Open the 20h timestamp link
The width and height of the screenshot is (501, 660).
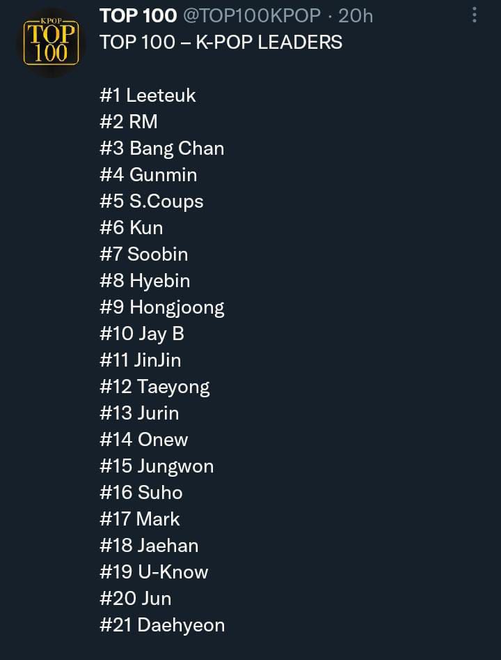[355, 16]
